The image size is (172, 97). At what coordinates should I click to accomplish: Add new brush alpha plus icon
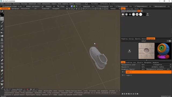[x=148, y=14]
